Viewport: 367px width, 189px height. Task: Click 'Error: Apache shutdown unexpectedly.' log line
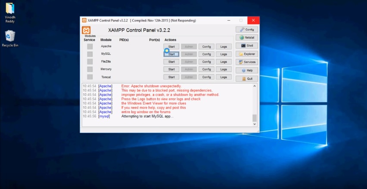[152, 86]
